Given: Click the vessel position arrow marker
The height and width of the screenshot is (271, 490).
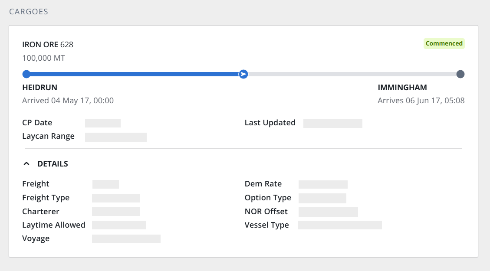Looking at the screenshot, I should click(x=243, y=74).
